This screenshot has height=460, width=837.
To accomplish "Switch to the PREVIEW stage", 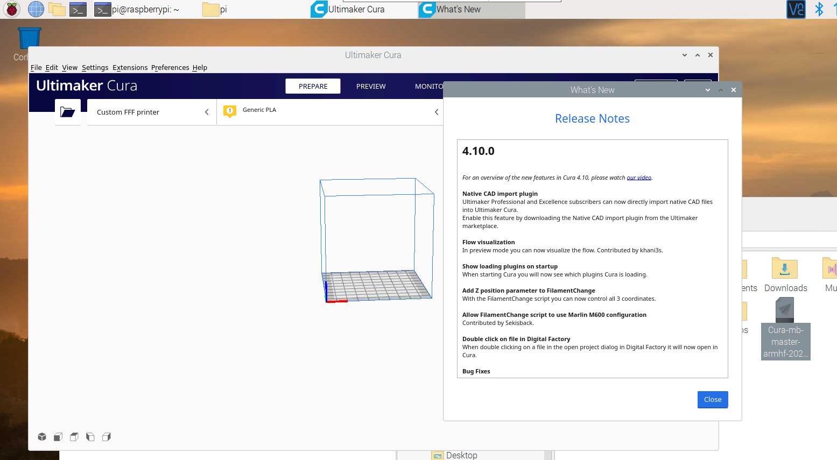I will (x=371, y=86).
